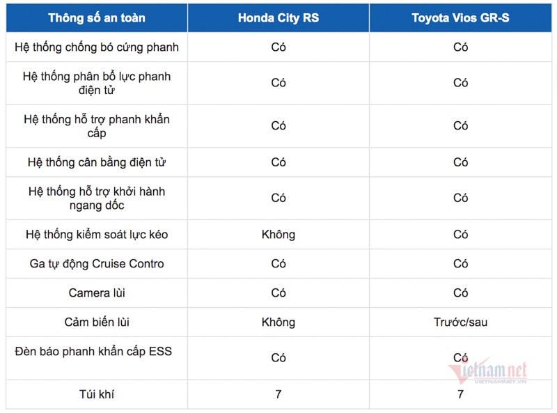Screen dimensions: 557x413
Task: Select 'Hệ thống hỗ trợ khởi hành ngang dốc'
Action: (x=97, y=198)
